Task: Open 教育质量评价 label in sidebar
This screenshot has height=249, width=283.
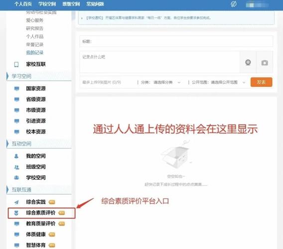Action: 41,224
